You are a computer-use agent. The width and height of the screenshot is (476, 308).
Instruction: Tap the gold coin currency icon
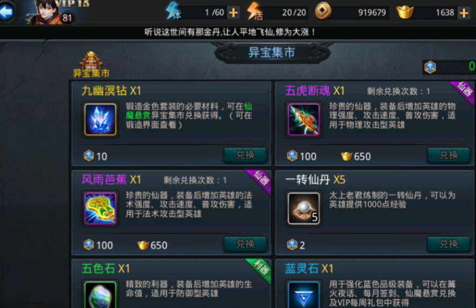click(323, 11)
